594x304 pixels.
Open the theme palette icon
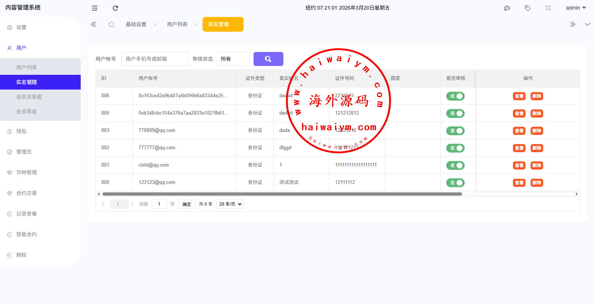[x=507, y=8]
